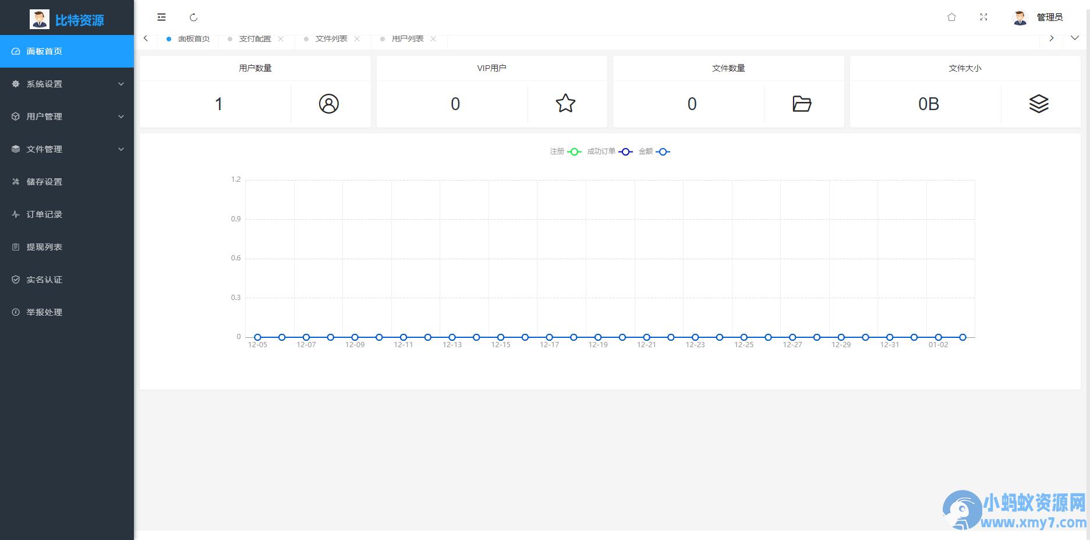This screenshot has width=1090, height=540.
Task: Click the 文件大小 card title
Action: tap(965, 68)
